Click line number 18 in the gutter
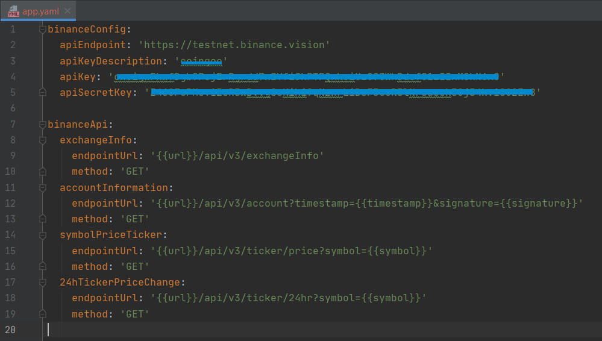Screen dimensions: 602x341 click(10, 298)
